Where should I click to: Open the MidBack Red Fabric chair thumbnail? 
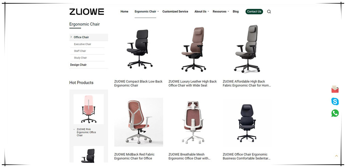click(139, 122)
